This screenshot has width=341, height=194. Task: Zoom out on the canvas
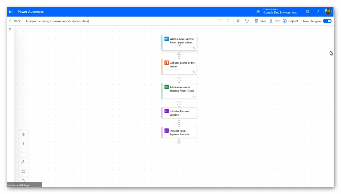23,153
